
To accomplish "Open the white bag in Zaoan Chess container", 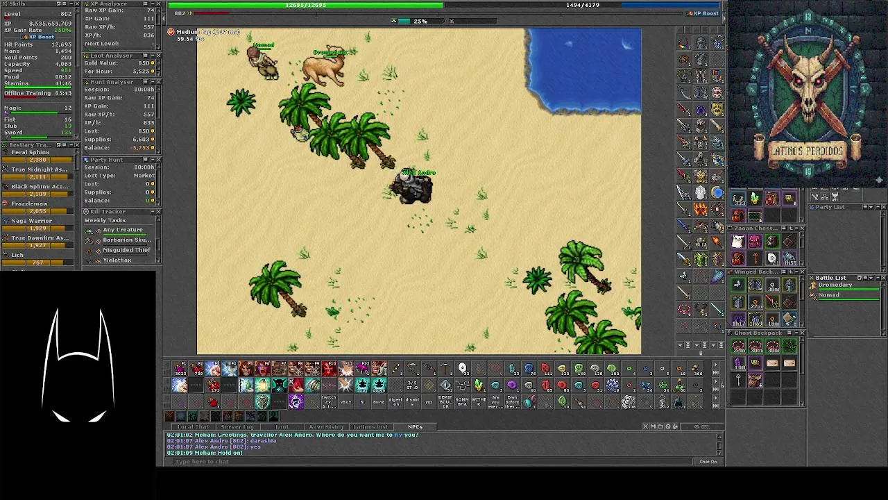I will click(737, 241).
